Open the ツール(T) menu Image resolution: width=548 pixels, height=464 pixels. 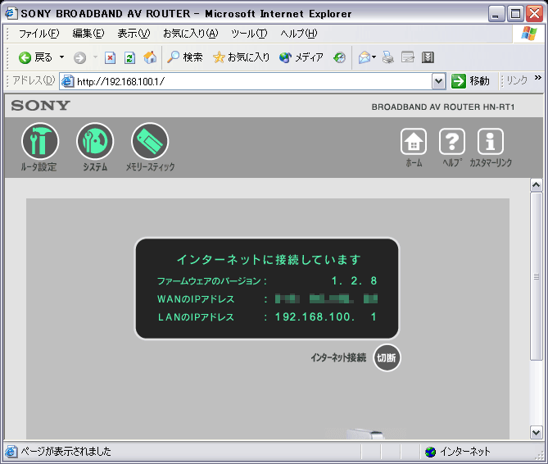[249, 34]
